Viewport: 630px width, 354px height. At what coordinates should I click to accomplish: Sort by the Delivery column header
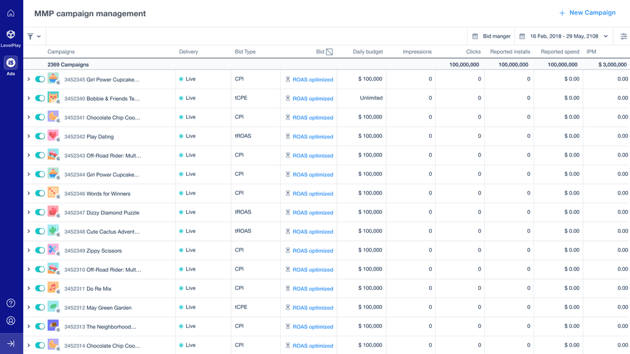click(x=188, y=52)
